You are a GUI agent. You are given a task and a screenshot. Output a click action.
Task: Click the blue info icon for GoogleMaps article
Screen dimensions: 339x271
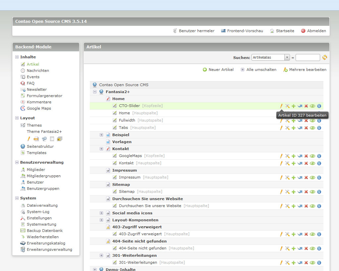[319, 156]
